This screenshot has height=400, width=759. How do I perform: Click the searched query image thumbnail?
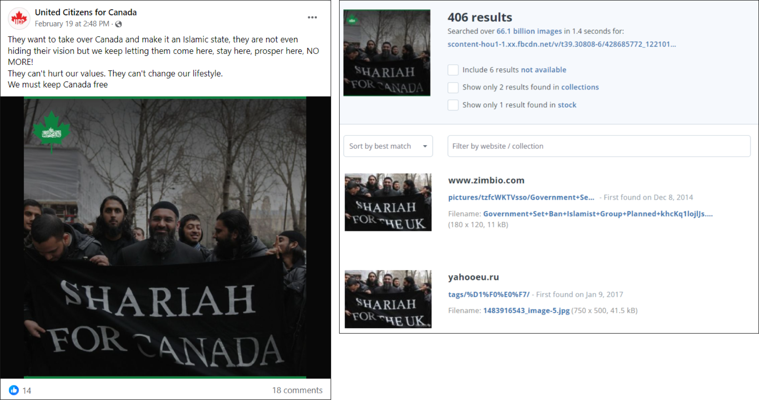click(x=387, y=53)
